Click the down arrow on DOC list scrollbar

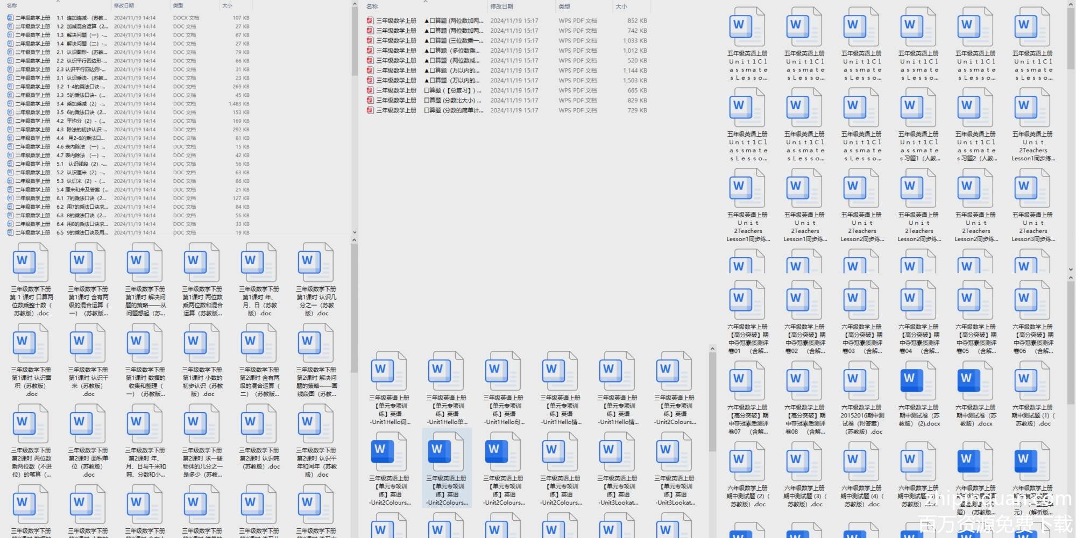tap(354, 232)
